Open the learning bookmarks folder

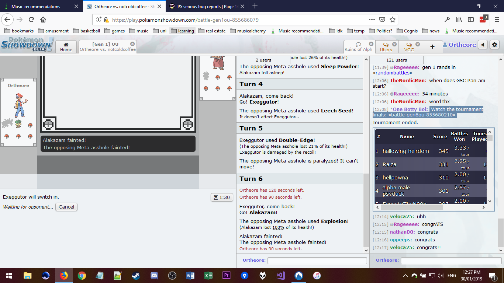tap(182, 31)
